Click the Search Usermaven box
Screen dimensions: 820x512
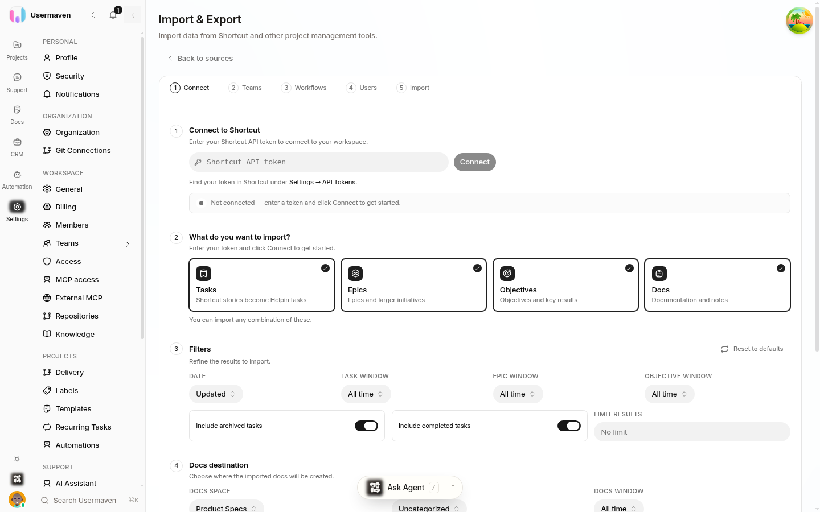(90, 501)
